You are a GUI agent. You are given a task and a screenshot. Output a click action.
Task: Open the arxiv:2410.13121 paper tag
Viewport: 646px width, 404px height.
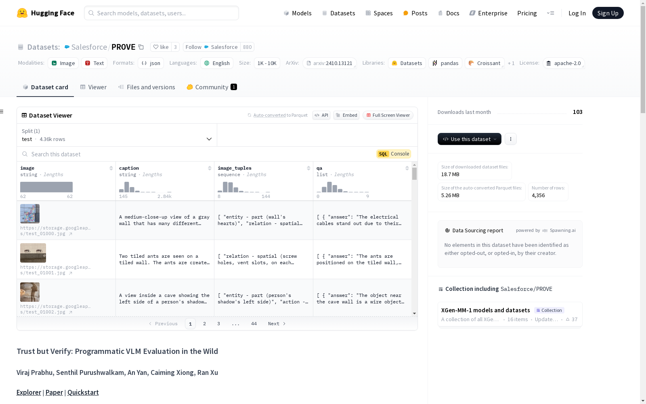point(329,63)
